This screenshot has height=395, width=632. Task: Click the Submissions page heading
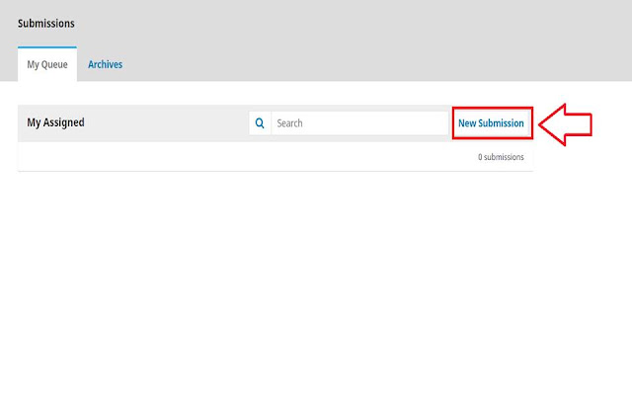point(46,24)
